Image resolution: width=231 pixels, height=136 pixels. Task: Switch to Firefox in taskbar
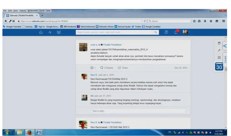point(30,132)
